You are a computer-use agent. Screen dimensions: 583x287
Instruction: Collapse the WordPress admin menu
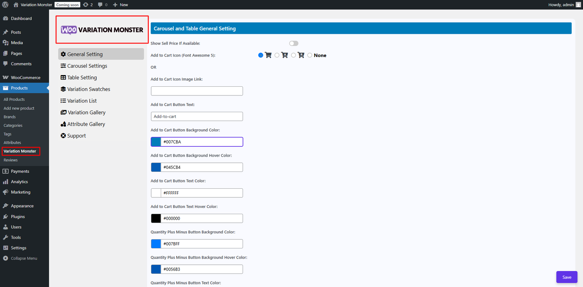click(24, 258)
